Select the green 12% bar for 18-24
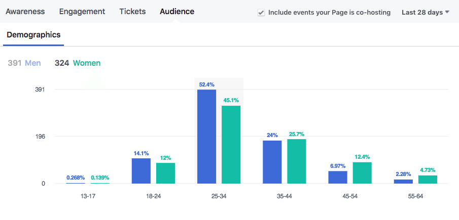 (x=165, y=172)
